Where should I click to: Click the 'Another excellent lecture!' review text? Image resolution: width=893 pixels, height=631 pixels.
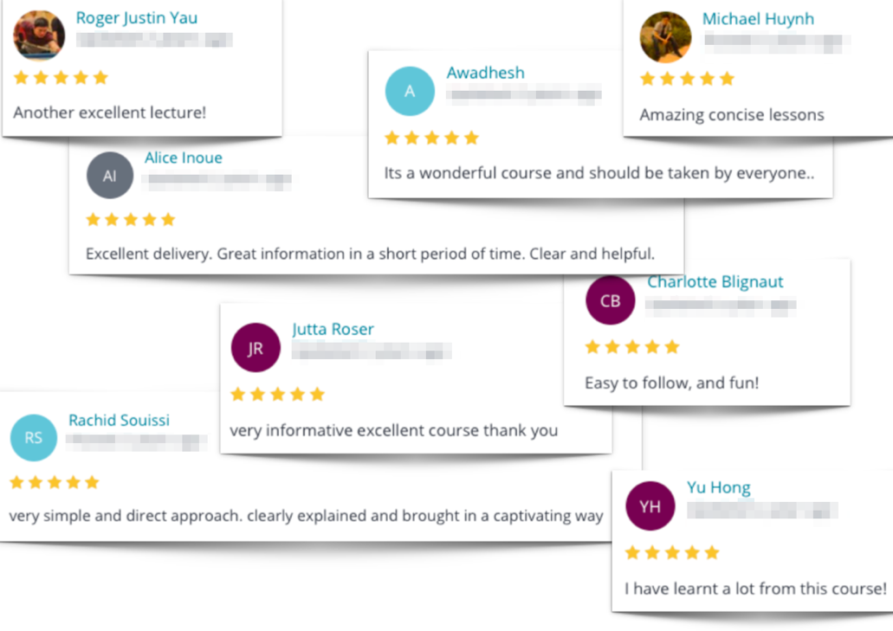110,113
